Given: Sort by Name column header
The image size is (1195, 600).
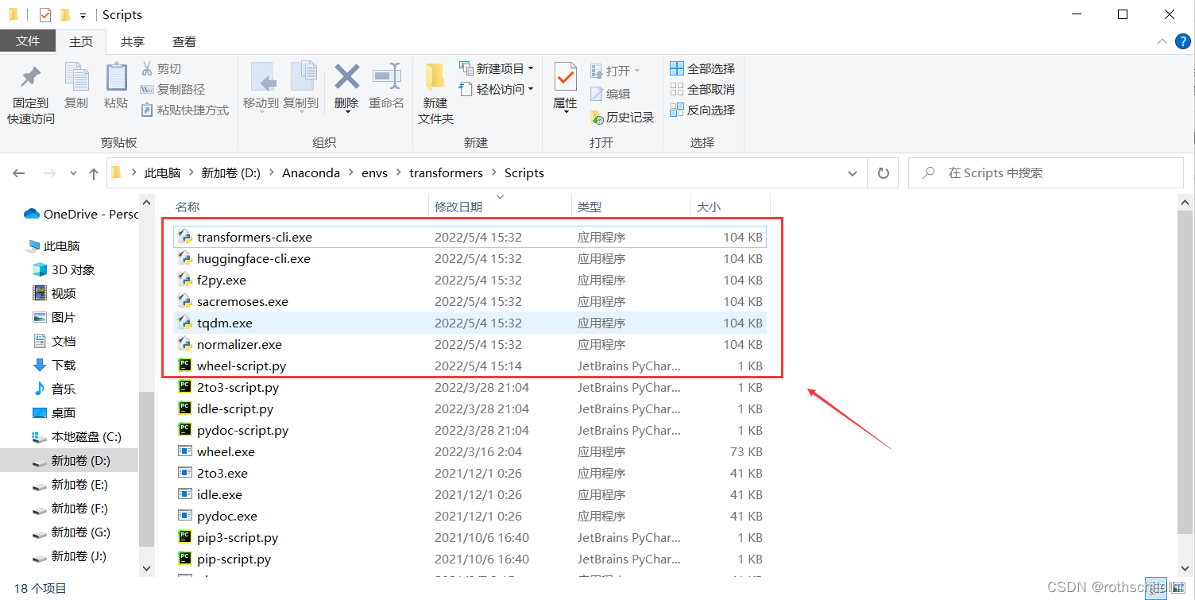Looking at the screenshot, I should click(300, 207).
